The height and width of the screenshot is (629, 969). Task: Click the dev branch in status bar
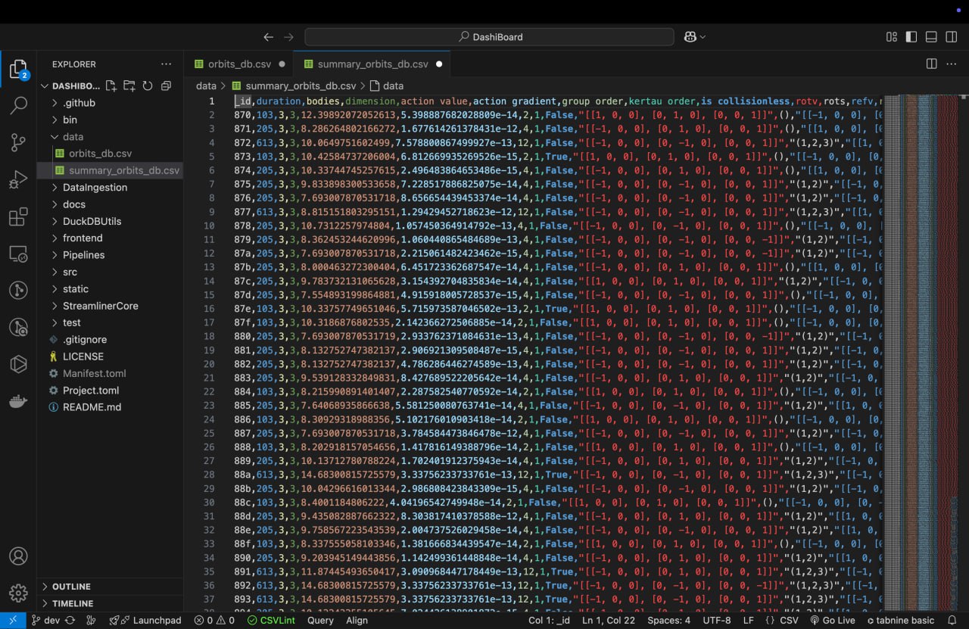coord(45,620)
